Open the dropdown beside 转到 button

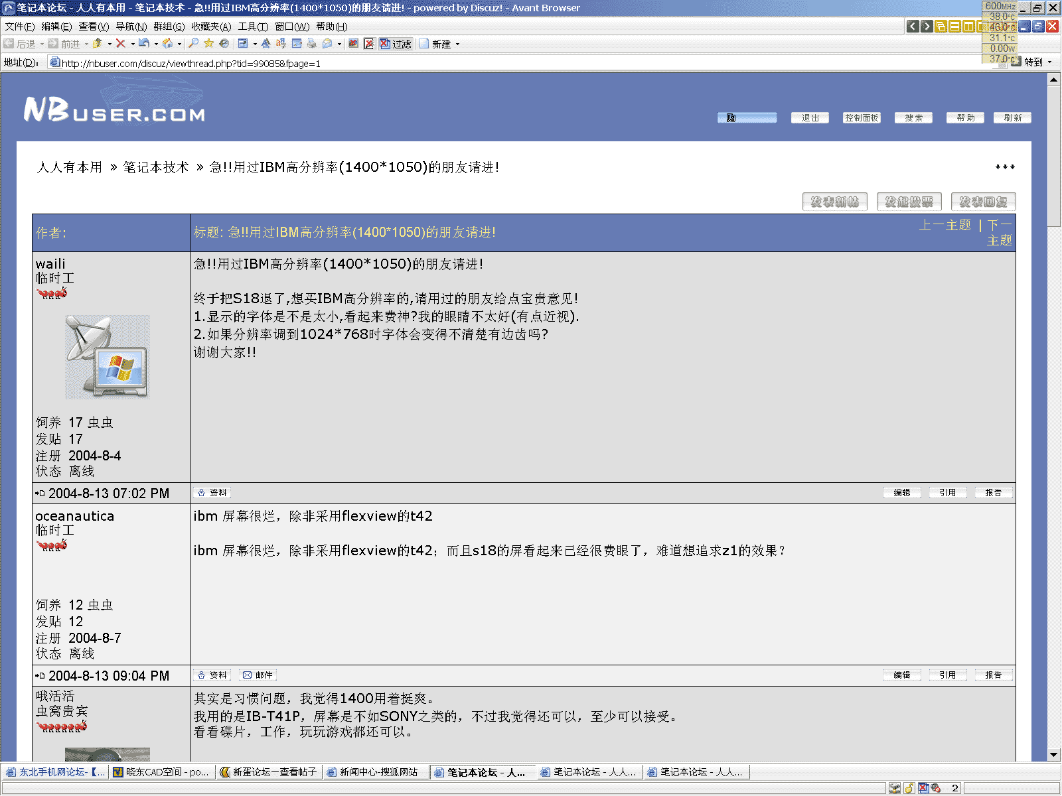[1049, 62]
